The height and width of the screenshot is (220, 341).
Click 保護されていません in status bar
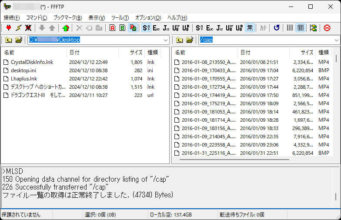[x=21, y=215]
